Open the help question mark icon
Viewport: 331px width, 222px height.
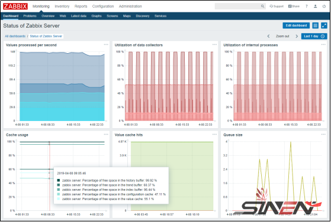307,6
